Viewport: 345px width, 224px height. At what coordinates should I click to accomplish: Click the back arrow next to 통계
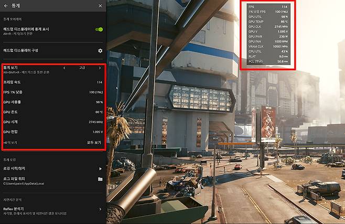click(x=6, y=6)
